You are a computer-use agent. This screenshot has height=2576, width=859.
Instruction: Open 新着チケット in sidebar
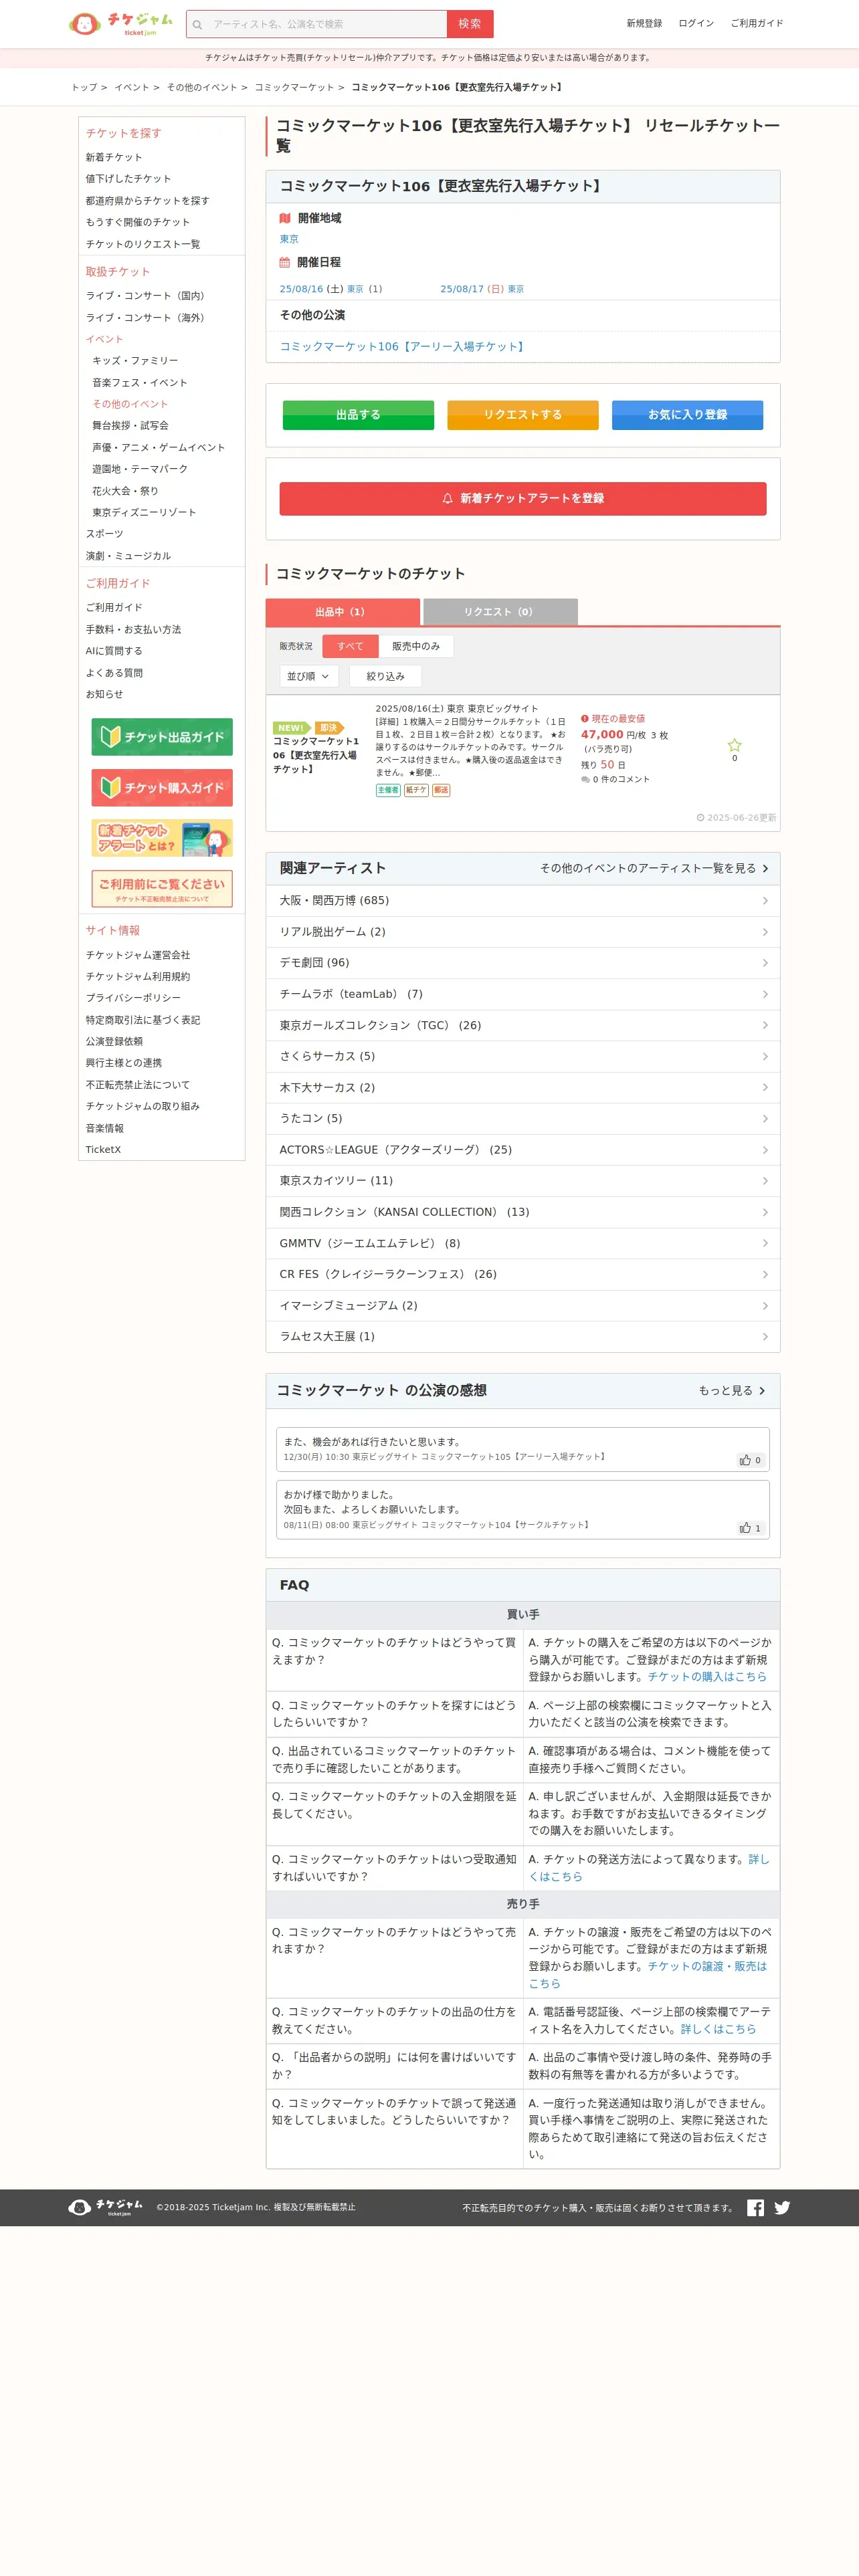(x=114, y=157)
